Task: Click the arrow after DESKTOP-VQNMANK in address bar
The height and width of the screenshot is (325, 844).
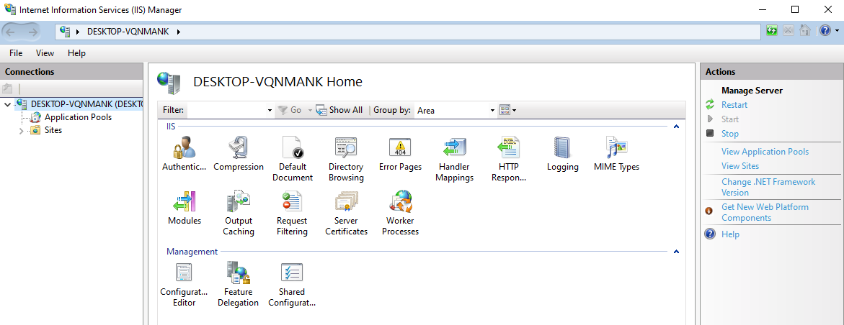Action: pyautogui.click(x=178, y=32)
